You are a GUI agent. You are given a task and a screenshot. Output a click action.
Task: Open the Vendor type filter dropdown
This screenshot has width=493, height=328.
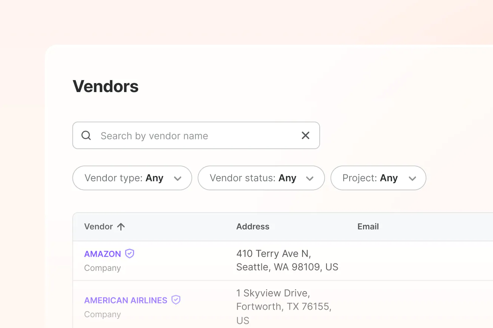[x=132, y=178]
